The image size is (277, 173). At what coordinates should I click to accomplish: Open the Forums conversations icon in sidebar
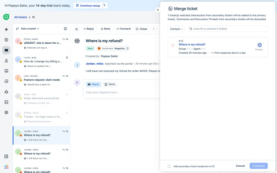coord(6,81)
